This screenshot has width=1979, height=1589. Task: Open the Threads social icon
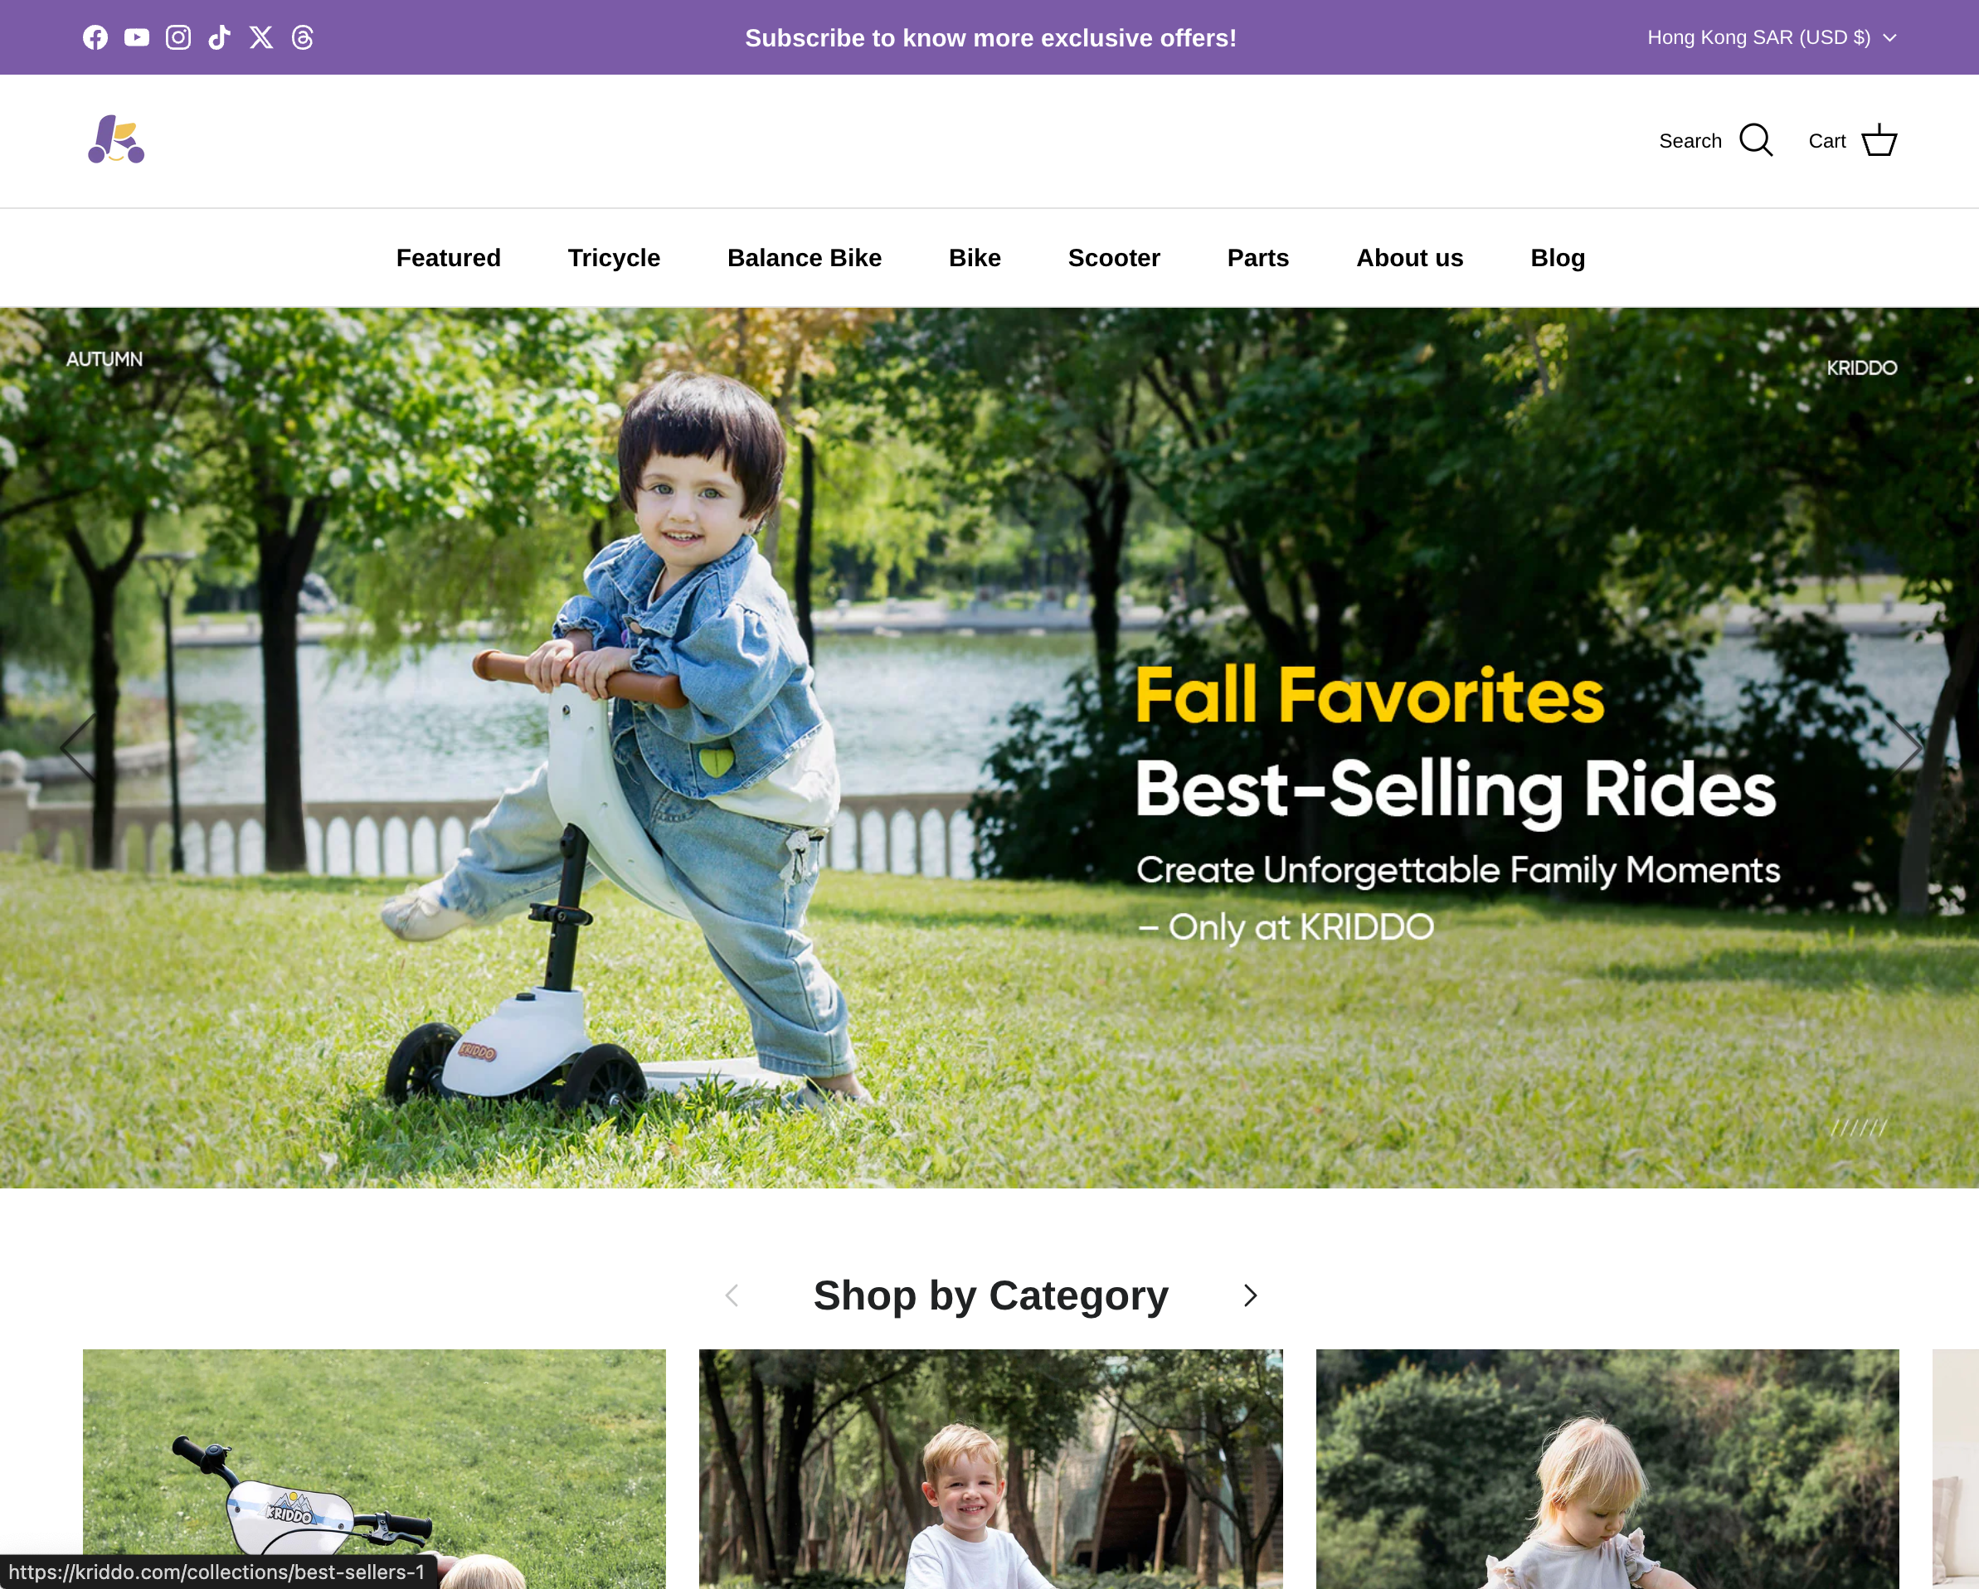[x=303, y=37]
